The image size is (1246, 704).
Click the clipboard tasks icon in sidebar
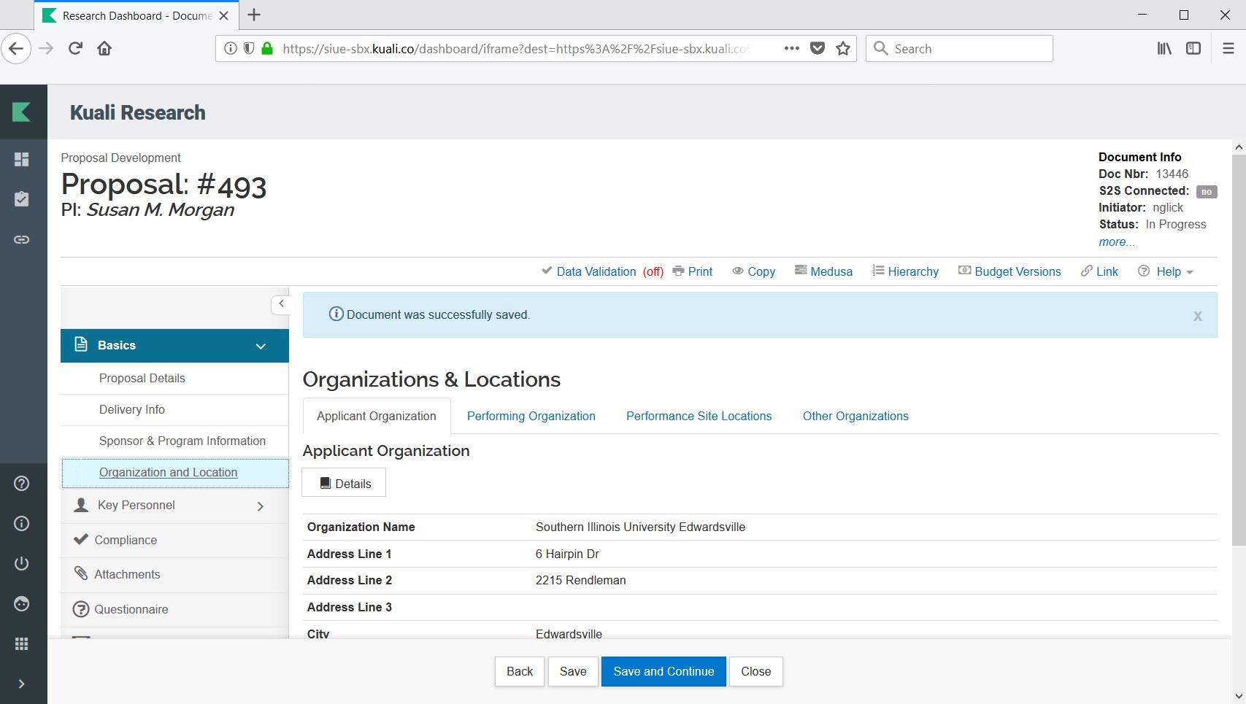pos(22,199)
